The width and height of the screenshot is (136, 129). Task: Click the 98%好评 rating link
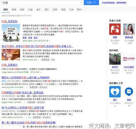click(43, 87)
